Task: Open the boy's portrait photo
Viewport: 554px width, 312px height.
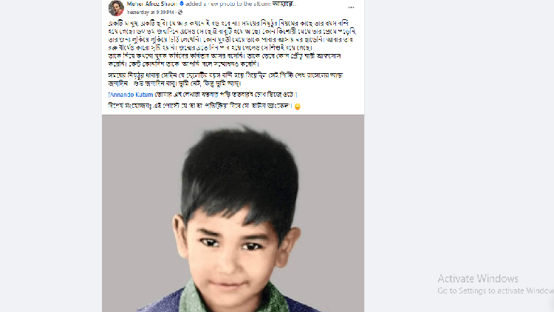Action: 233,214
